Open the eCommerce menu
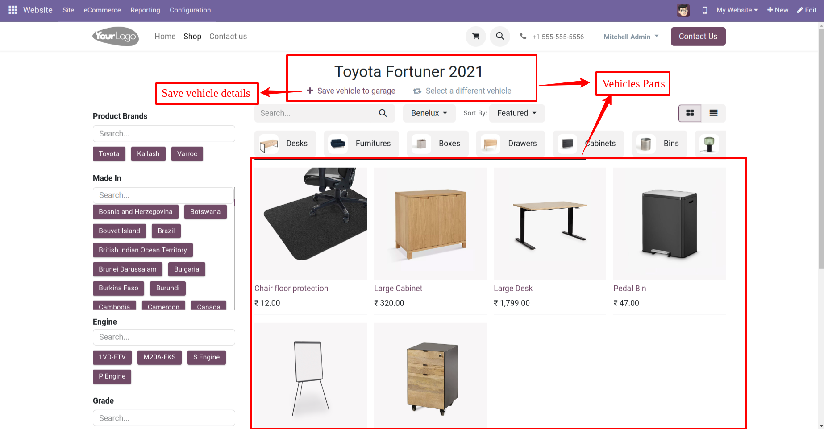The width and height of the screenshot is (824, 429). tap(102, 10)
